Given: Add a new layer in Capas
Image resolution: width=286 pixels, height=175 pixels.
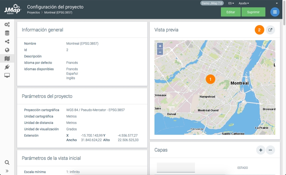Looking at the screenshot, I should click(x=260, y=150).
